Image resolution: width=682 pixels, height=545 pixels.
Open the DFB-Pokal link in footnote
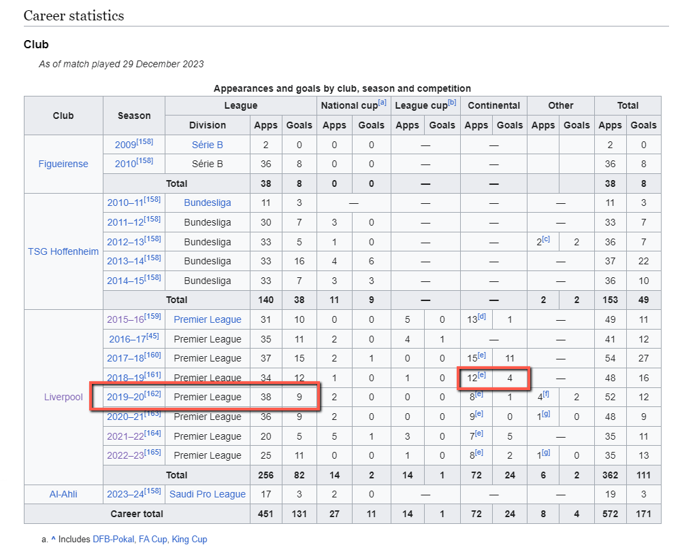(x=114, y=539)
